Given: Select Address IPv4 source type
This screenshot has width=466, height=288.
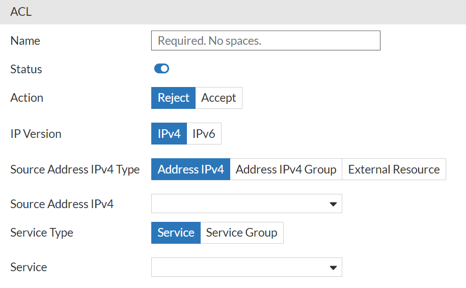Looking at the screenshot, I should (190, 169).
